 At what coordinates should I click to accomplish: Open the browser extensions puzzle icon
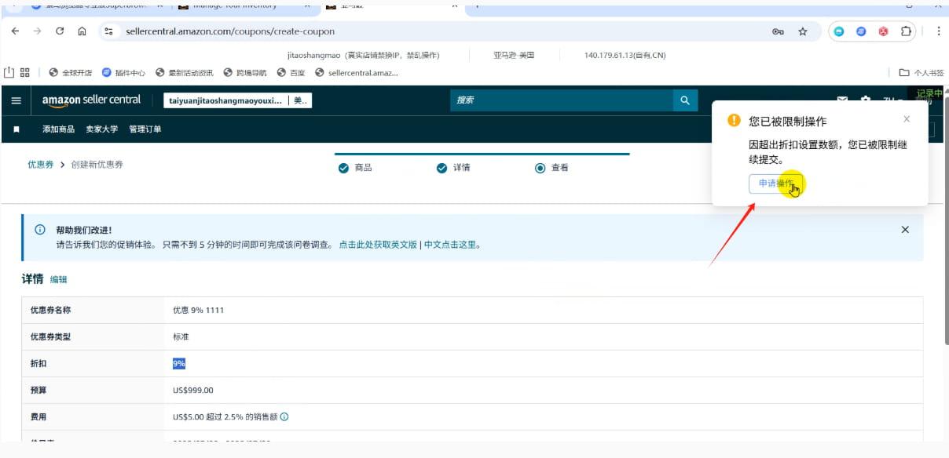(906, 31)
